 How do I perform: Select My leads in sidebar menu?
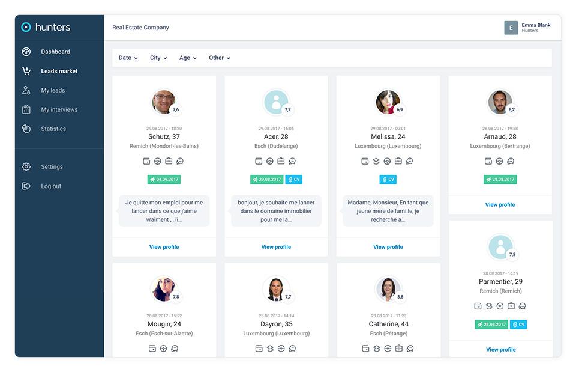(x=53, y=90)
